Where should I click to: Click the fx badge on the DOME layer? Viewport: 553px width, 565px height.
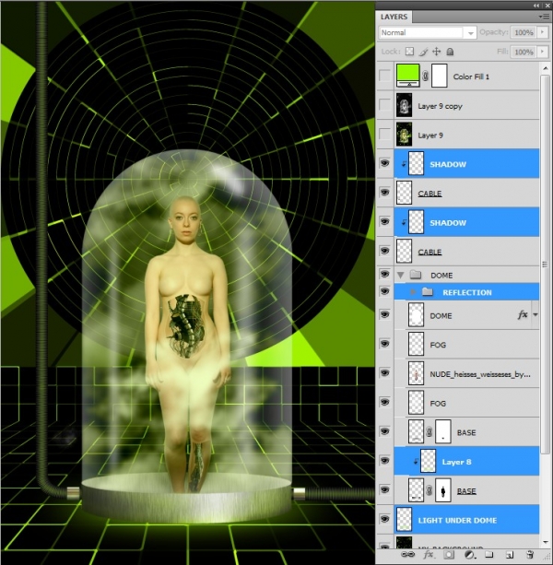tap(523, 315)
